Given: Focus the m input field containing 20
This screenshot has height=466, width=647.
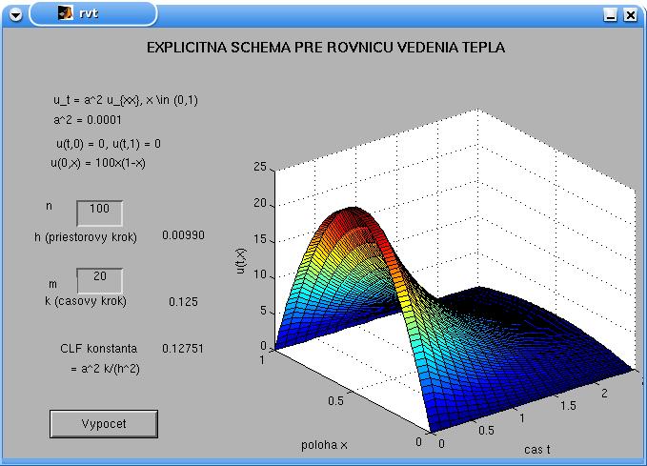Looking at the screenshot, I should (x=99, y=281).
